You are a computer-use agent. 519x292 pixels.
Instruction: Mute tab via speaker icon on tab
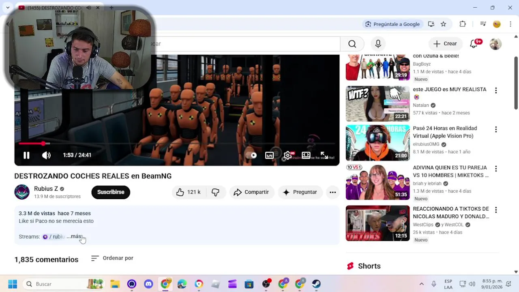pos(88,7)
